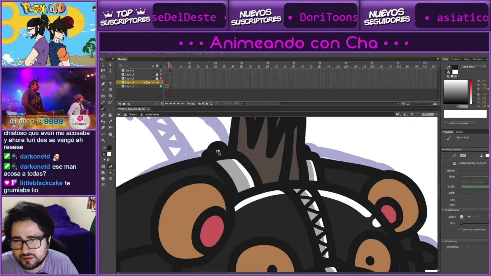
Task: Select the Oval tool
Action: click(x=103, y=96)
